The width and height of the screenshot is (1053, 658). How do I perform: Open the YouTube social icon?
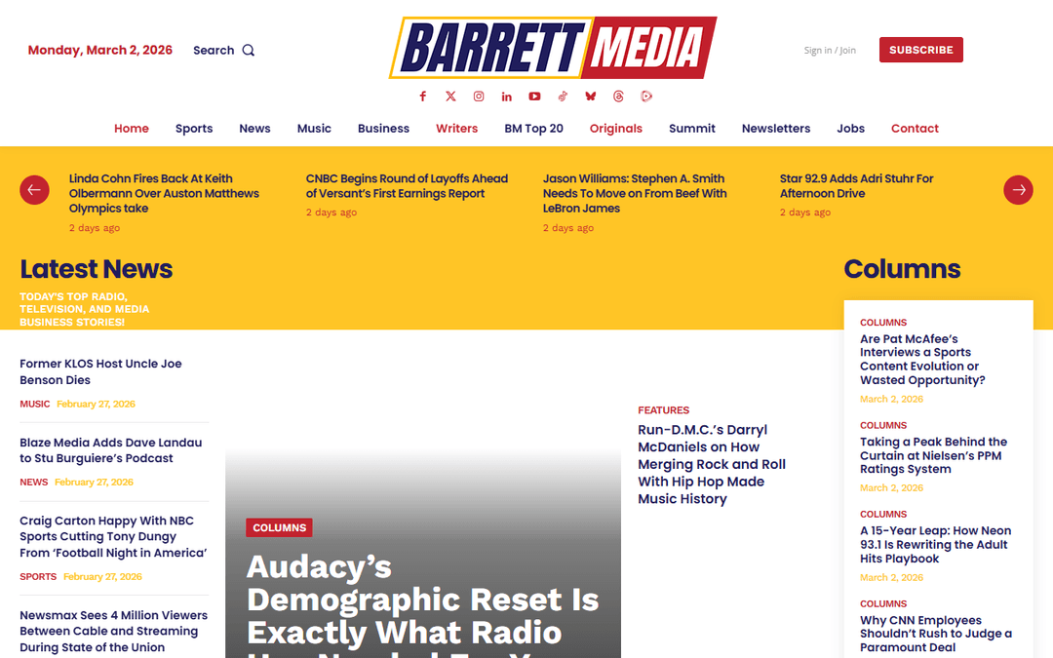(534, 97)
